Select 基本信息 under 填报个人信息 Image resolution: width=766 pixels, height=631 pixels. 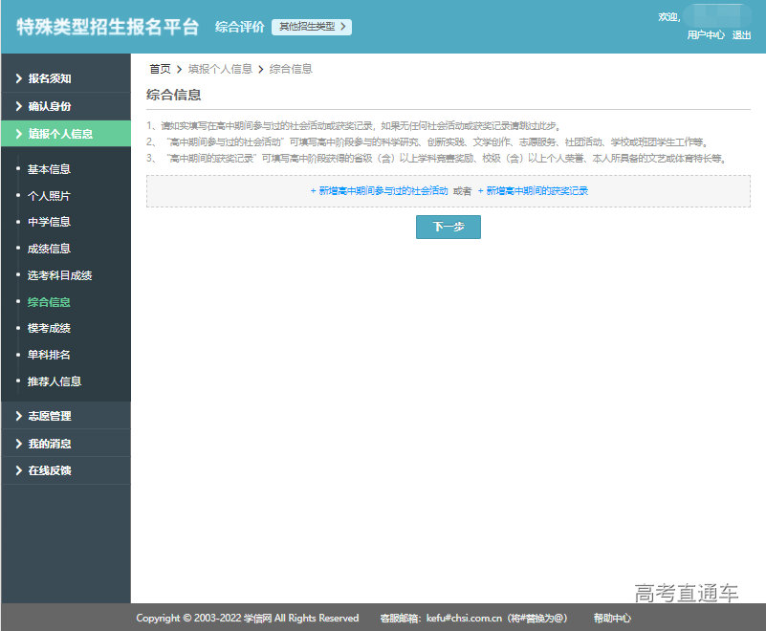point(49,168)
